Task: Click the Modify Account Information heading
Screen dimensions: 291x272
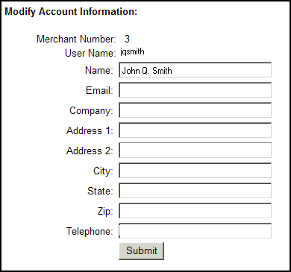Action: [71, 12]
